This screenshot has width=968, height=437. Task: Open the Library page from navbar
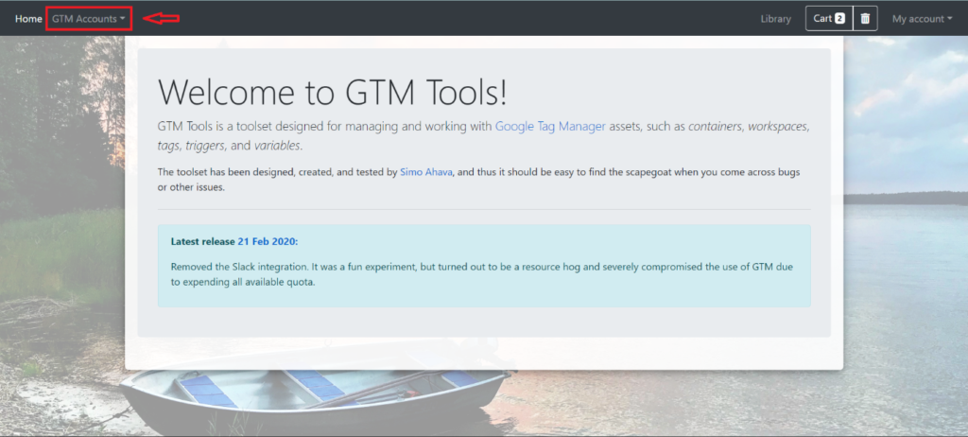coord(775,19)
